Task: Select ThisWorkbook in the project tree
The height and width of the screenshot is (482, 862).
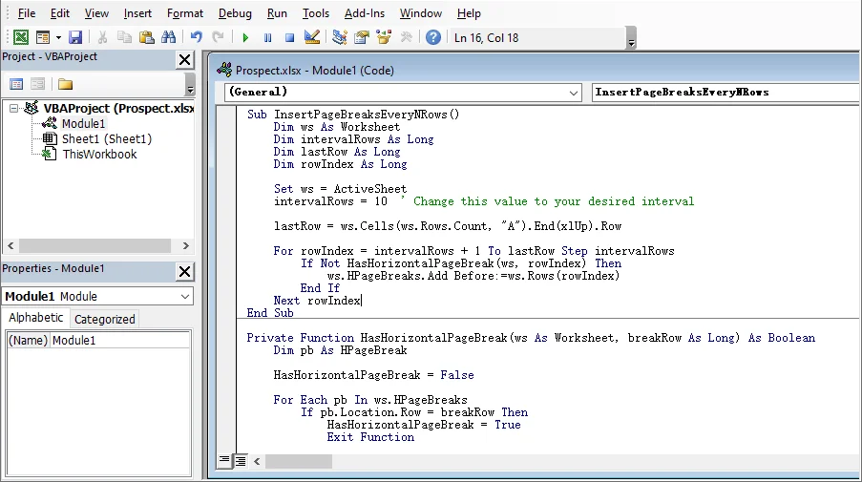Action: point(99,155)
